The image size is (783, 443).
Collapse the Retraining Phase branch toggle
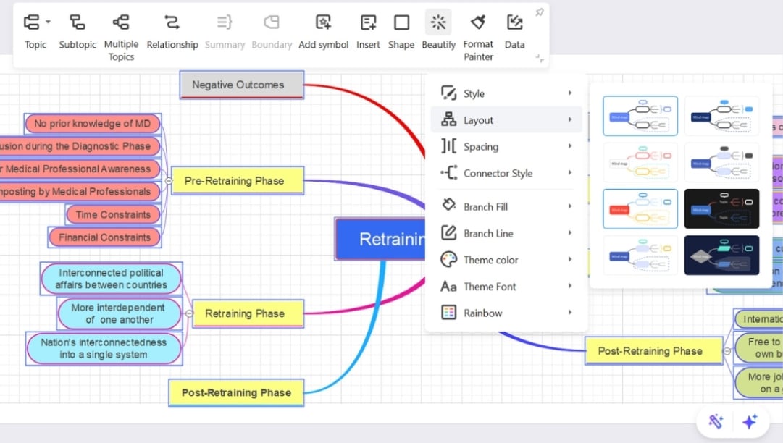coord(189,313)
